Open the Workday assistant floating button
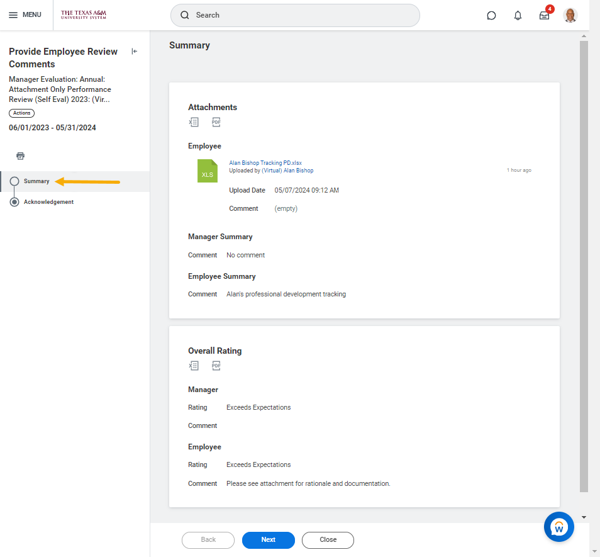Screen dimensions: 600x557 click(x=558, y=527)
